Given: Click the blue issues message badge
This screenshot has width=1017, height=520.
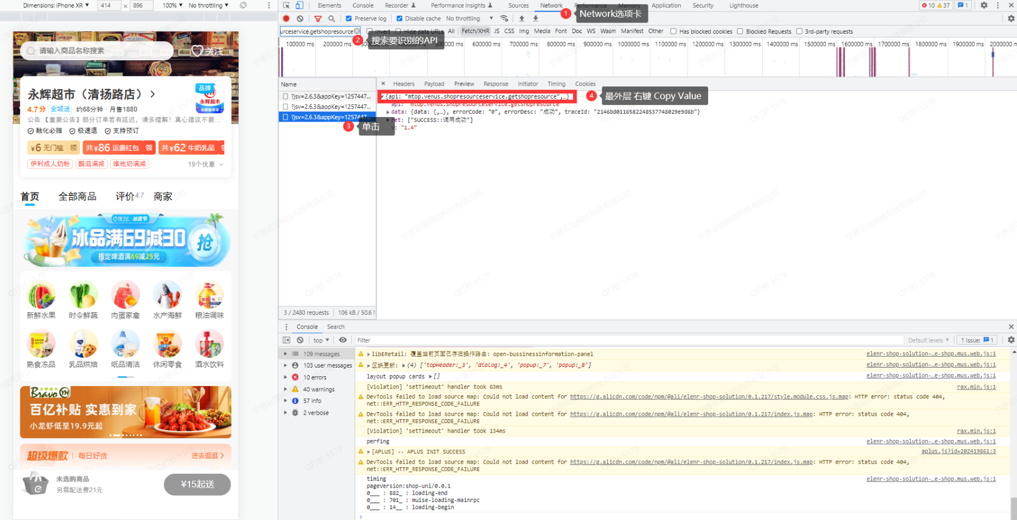Looking at the screenshot, I should coord(963,5).
